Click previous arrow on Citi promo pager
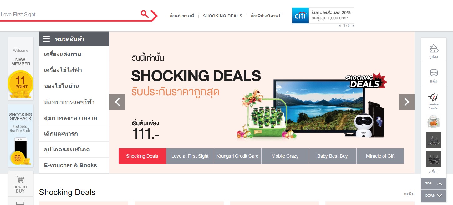The height and width of the screenshot is (205, 453). point(340,26)
